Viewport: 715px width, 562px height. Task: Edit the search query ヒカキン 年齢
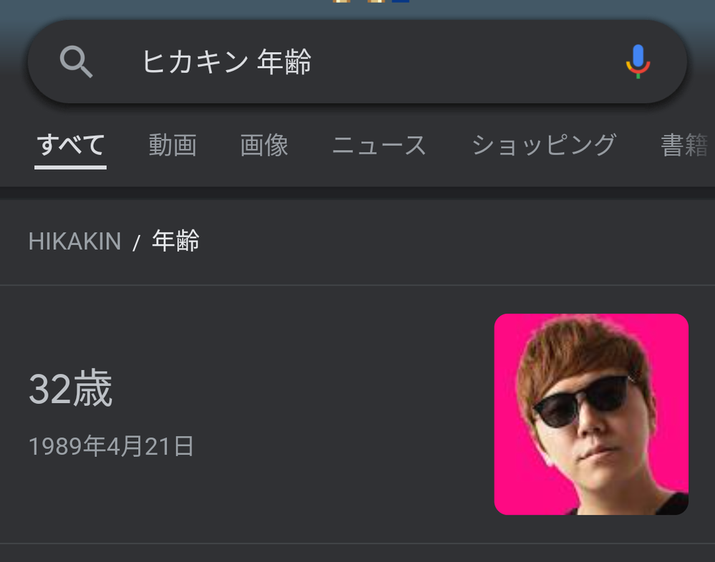tap(227, 62)
